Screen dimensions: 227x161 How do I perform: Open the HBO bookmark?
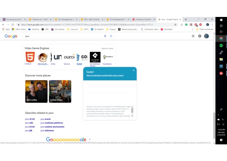tap(45, 29)
